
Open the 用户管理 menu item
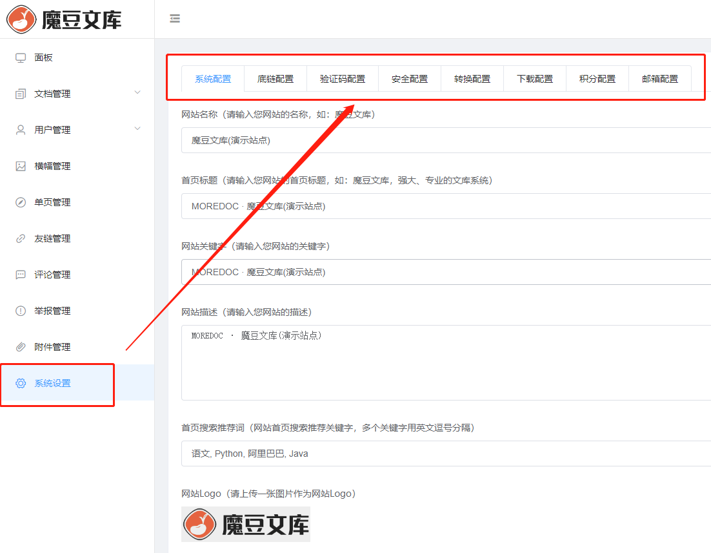click(x=77, y=130)
